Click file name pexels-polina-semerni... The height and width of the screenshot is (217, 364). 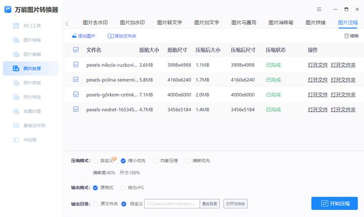[x=112, y=80]
